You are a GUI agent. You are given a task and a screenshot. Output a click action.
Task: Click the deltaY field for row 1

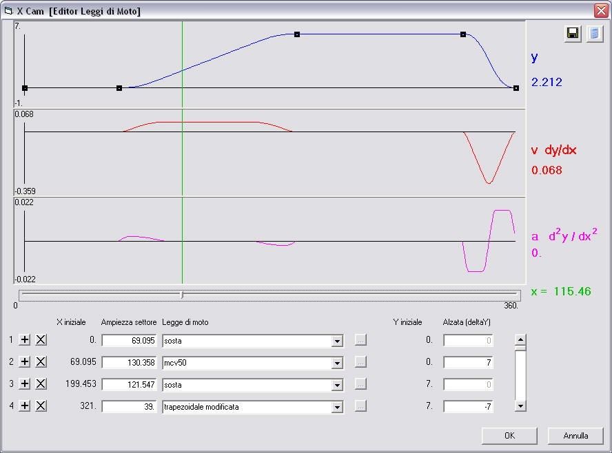click(x=468, y=340)
